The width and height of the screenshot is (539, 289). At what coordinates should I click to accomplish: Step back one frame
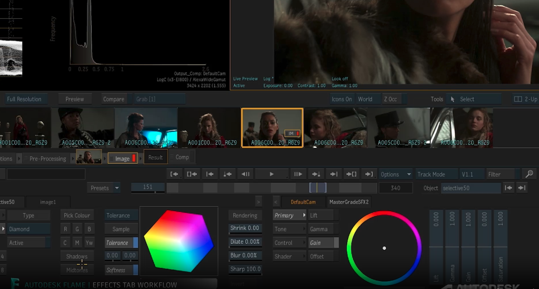[x=245, y=174]
